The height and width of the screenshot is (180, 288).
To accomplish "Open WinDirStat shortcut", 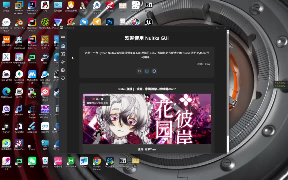I will [x=45, y=24].
